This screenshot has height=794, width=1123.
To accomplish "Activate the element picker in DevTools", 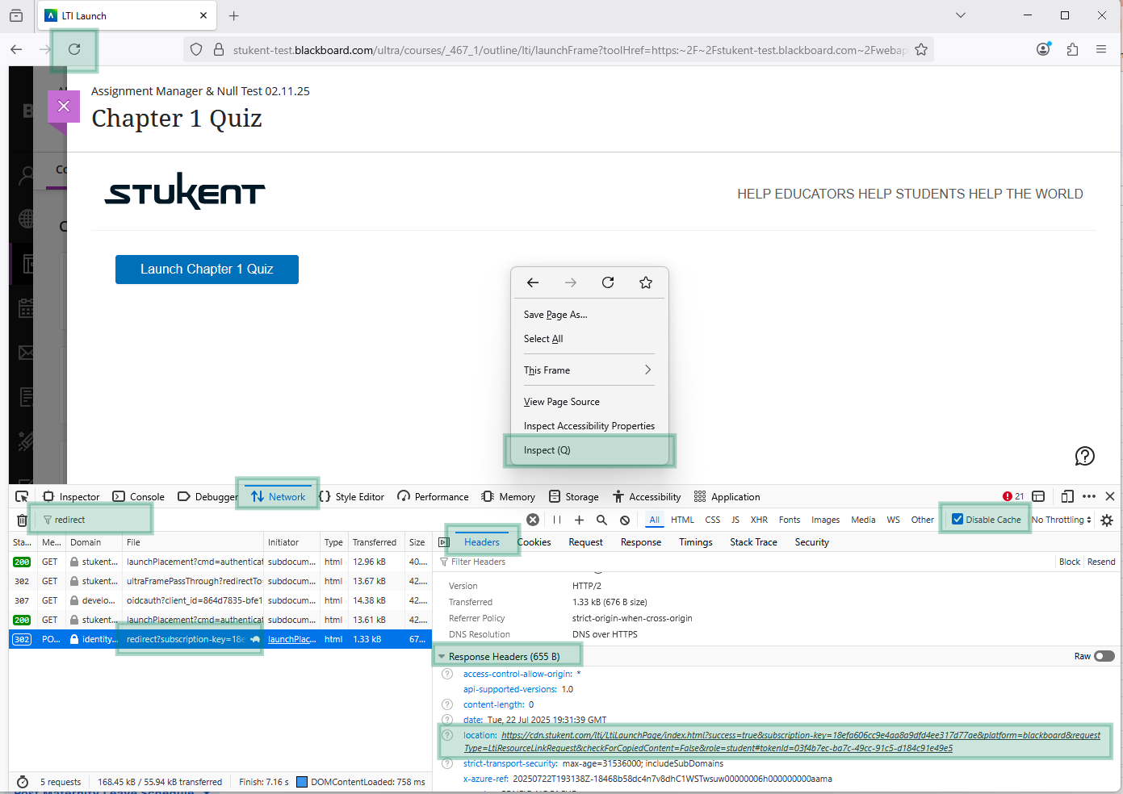I will [22, 496].
